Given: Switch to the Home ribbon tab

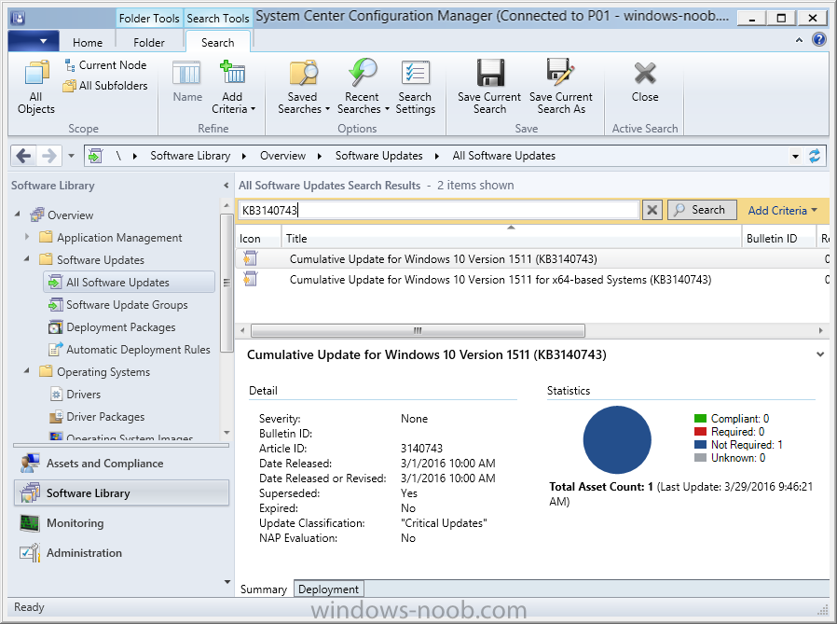Looking at the screenshot, I should coord(88,43).
